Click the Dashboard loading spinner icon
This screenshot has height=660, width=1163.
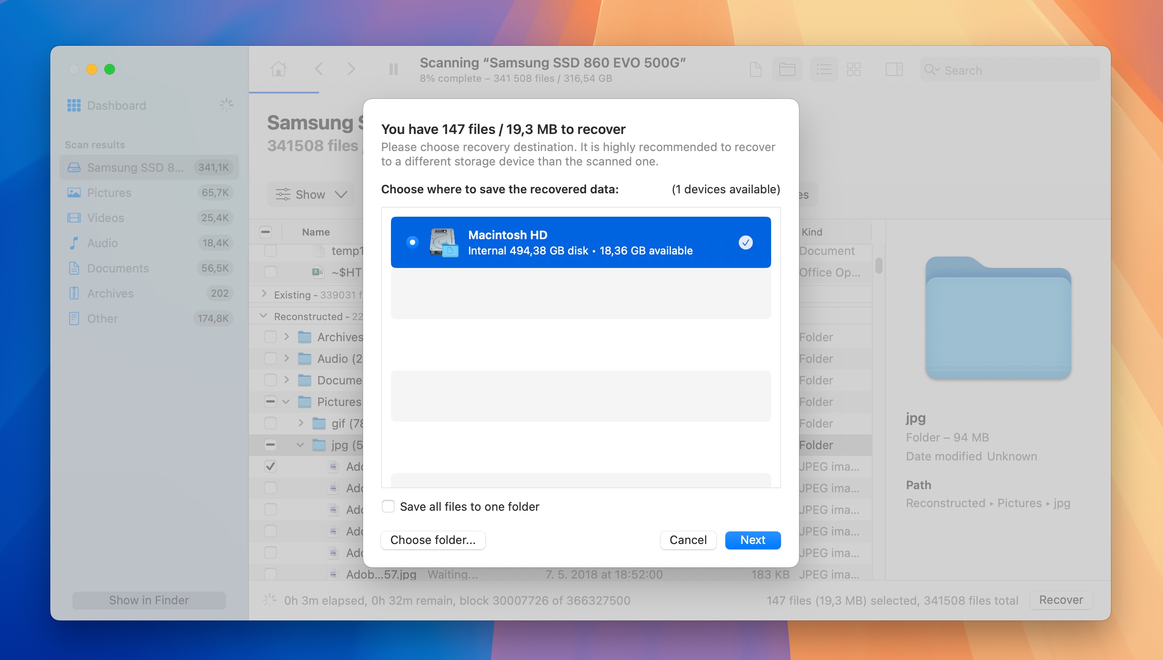pos(226,105)
